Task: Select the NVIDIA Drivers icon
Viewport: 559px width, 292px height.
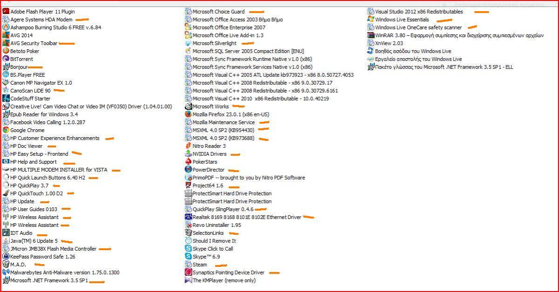Action: point(188,154)
